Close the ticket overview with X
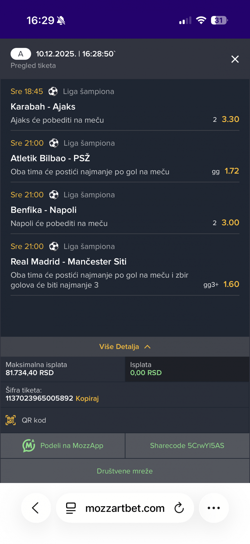Image resolution: width=250 pixels, height=544 pixels. point(235,59)
